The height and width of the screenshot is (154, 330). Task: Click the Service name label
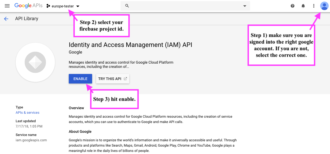(26, 135)
